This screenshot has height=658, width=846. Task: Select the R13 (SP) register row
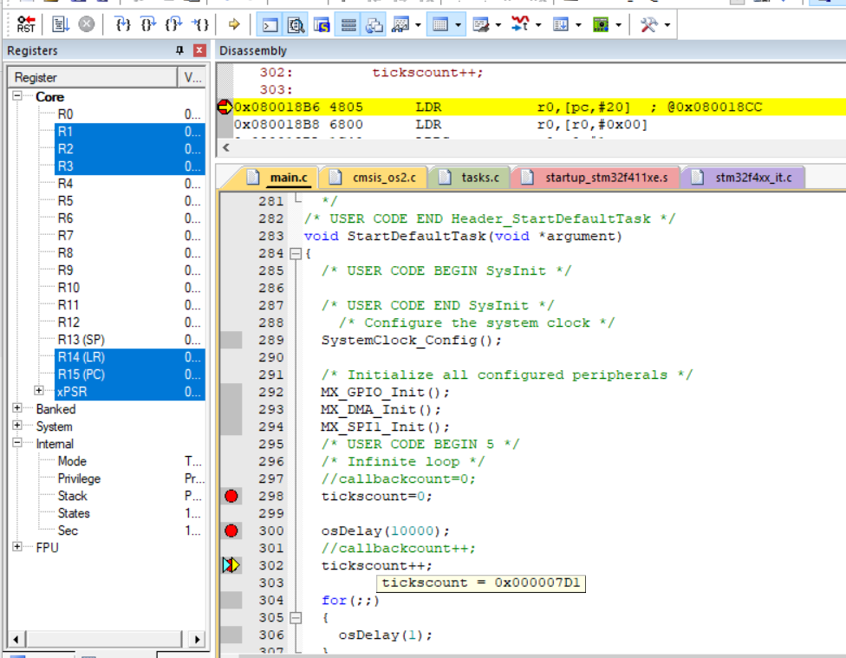click(81, 340)
